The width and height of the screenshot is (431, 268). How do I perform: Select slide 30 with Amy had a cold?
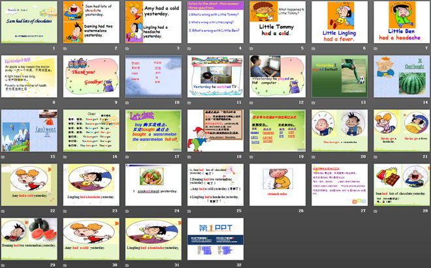point(91,239)
